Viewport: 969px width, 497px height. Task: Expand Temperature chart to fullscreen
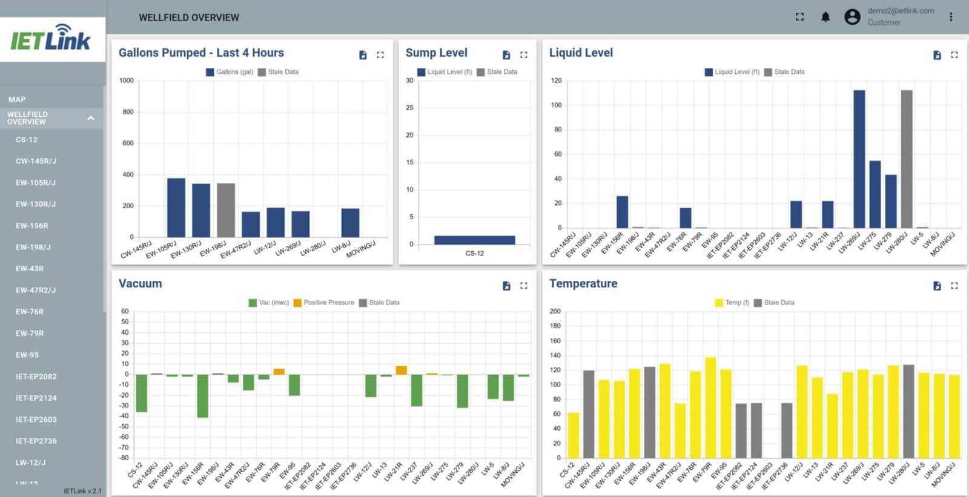(954, 286)
